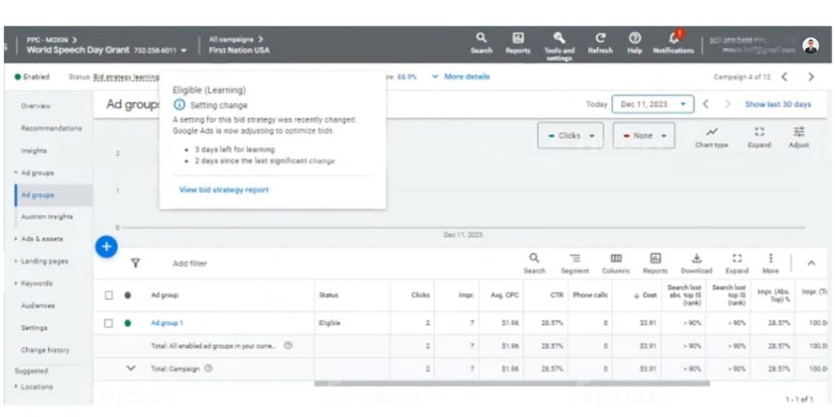Open the table Columns icon
Viewport: 835px width, 417px height.
[616, 259]
